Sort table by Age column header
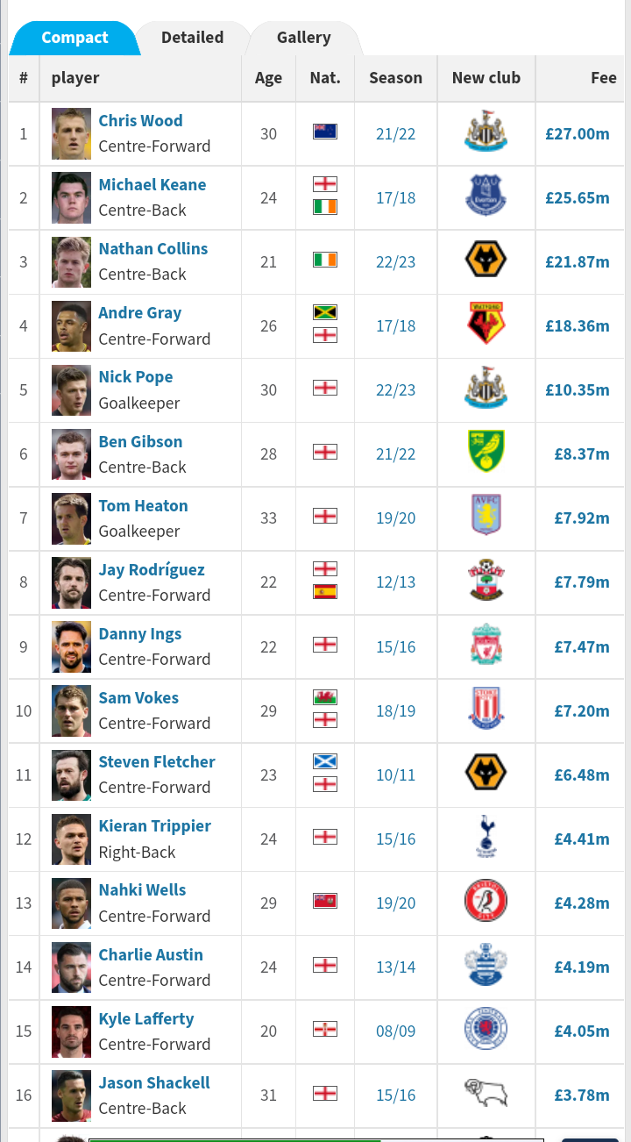 (268, 78)
